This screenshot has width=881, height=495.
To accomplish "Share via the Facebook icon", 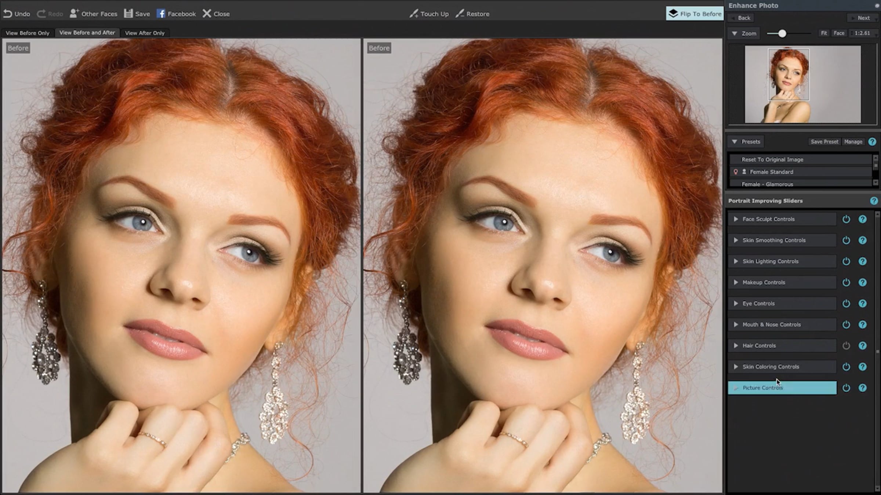I will coord(161,14).
